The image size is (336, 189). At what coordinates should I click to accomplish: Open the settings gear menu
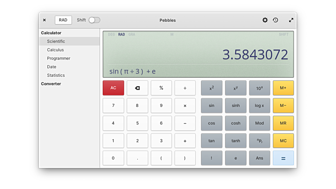tap(265, 20)
